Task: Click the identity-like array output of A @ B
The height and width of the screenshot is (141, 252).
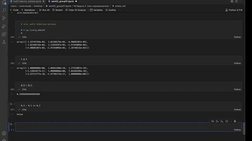Action: coord(53,71)
